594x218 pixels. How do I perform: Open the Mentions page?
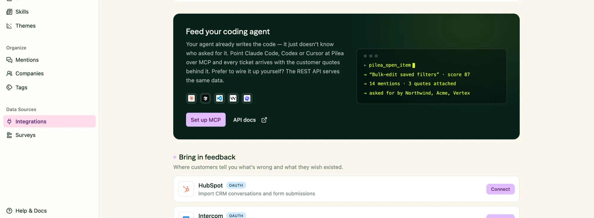pos(49,60)
